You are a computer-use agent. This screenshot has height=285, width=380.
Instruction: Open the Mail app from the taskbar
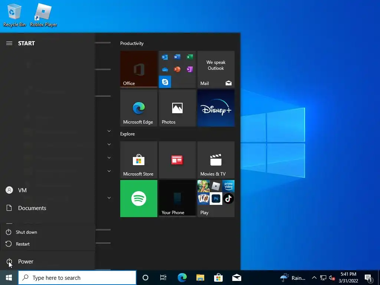point(236,278)
